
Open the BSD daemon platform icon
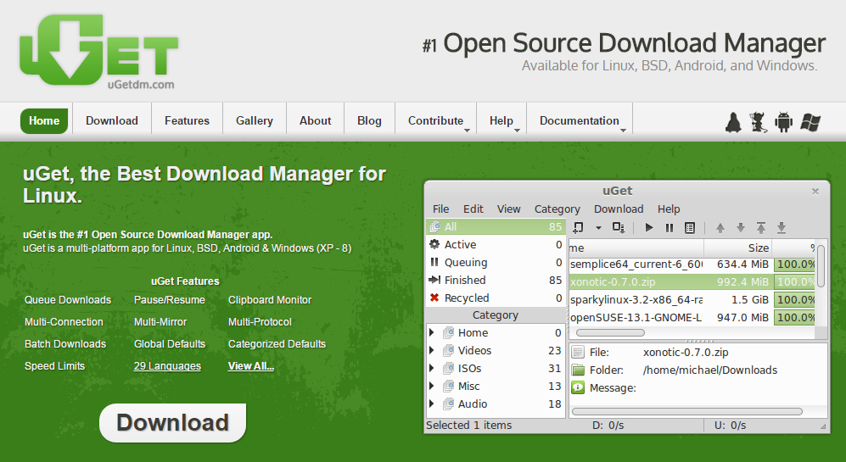(x=758, y=122)
